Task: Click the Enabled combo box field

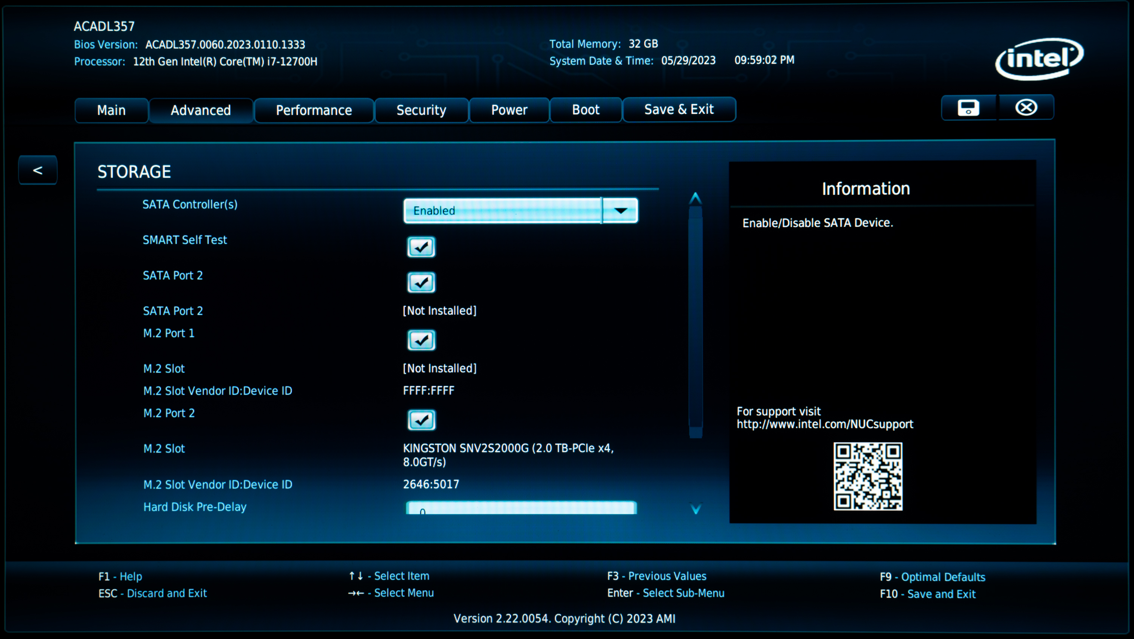Action: click(x=502, y=211)
